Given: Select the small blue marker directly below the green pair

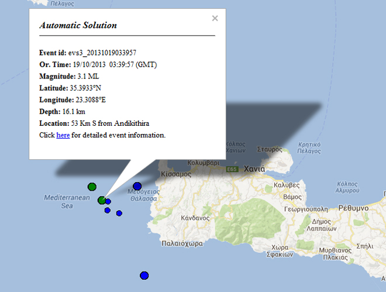Looking at the screenshot, I should click(x=108, y=210).
